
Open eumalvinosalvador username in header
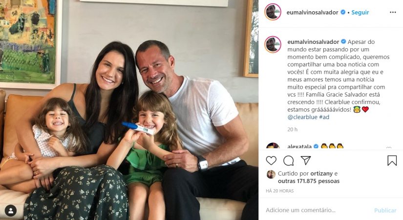coord(312,12)
